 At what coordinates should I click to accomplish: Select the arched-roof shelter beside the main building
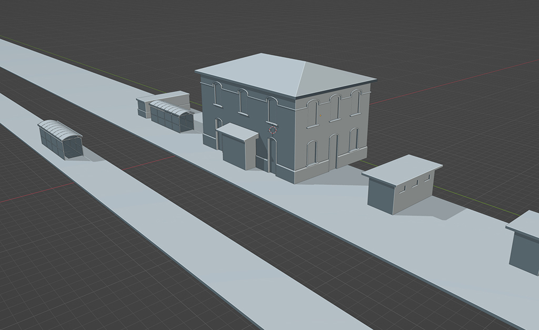pyautogui.click(x=171, y=117)
